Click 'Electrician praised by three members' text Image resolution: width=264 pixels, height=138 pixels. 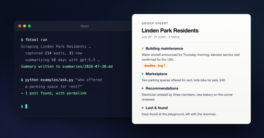click(x=187, y=97)
